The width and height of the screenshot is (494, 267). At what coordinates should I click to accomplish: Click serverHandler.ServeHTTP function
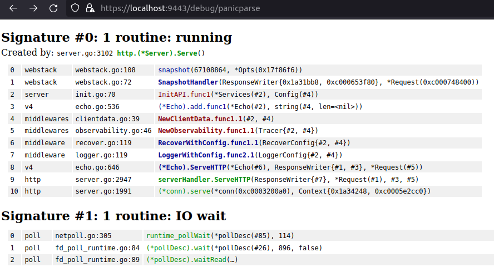204,179
